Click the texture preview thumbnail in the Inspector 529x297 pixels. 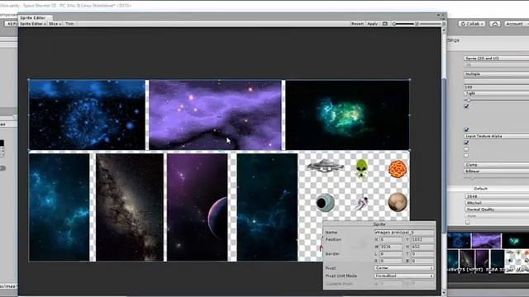[x=488, y=253]
